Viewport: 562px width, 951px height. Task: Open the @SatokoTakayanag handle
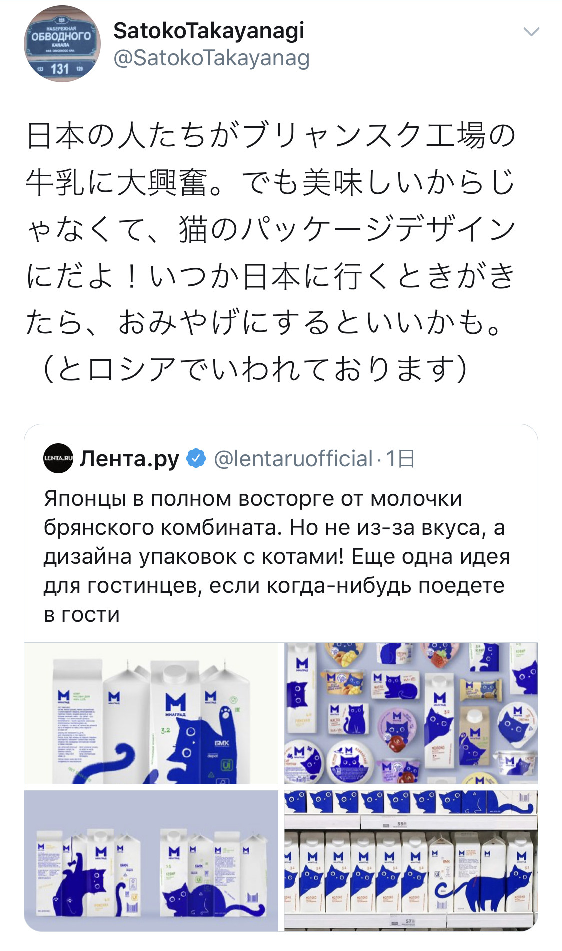tap(211, 58)
